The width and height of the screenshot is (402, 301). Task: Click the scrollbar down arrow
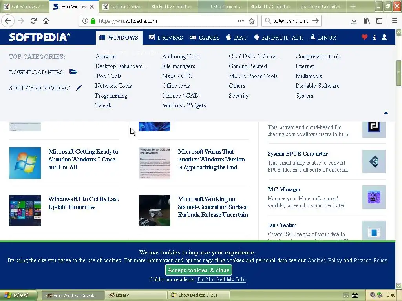pyautogui.click(x=398, y=286)
